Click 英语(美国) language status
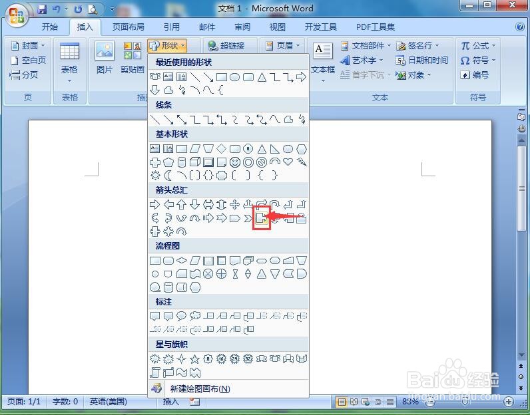The width and height of the screenshot is (530, 415). 108,402
